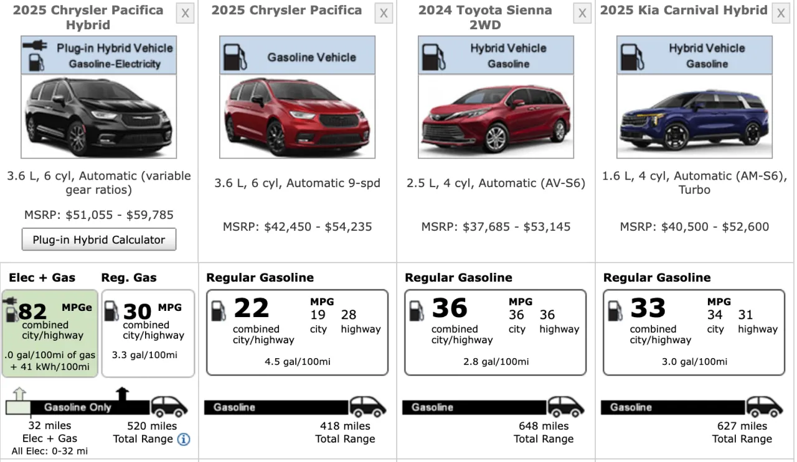Open the info icon next to Total Range
797x462 pixels.
(183, 439)
